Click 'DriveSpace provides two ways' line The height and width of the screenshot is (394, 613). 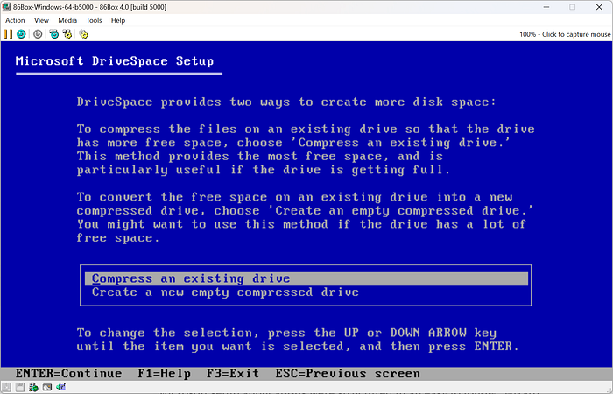[286, 102]
